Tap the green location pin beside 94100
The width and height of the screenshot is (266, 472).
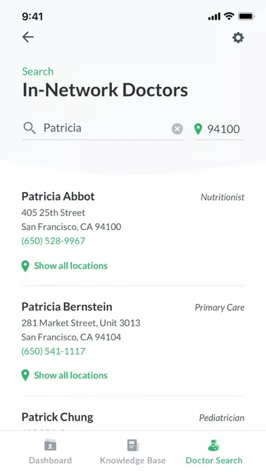click(198, 129)
